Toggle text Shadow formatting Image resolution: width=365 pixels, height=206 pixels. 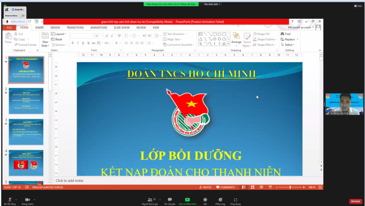point(88,43)
